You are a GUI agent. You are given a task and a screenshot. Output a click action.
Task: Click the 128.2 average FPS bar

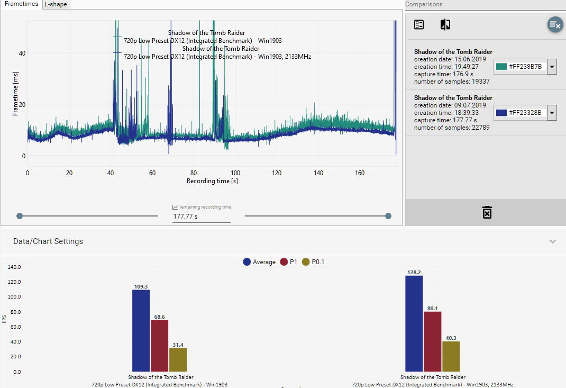[414, 324]
